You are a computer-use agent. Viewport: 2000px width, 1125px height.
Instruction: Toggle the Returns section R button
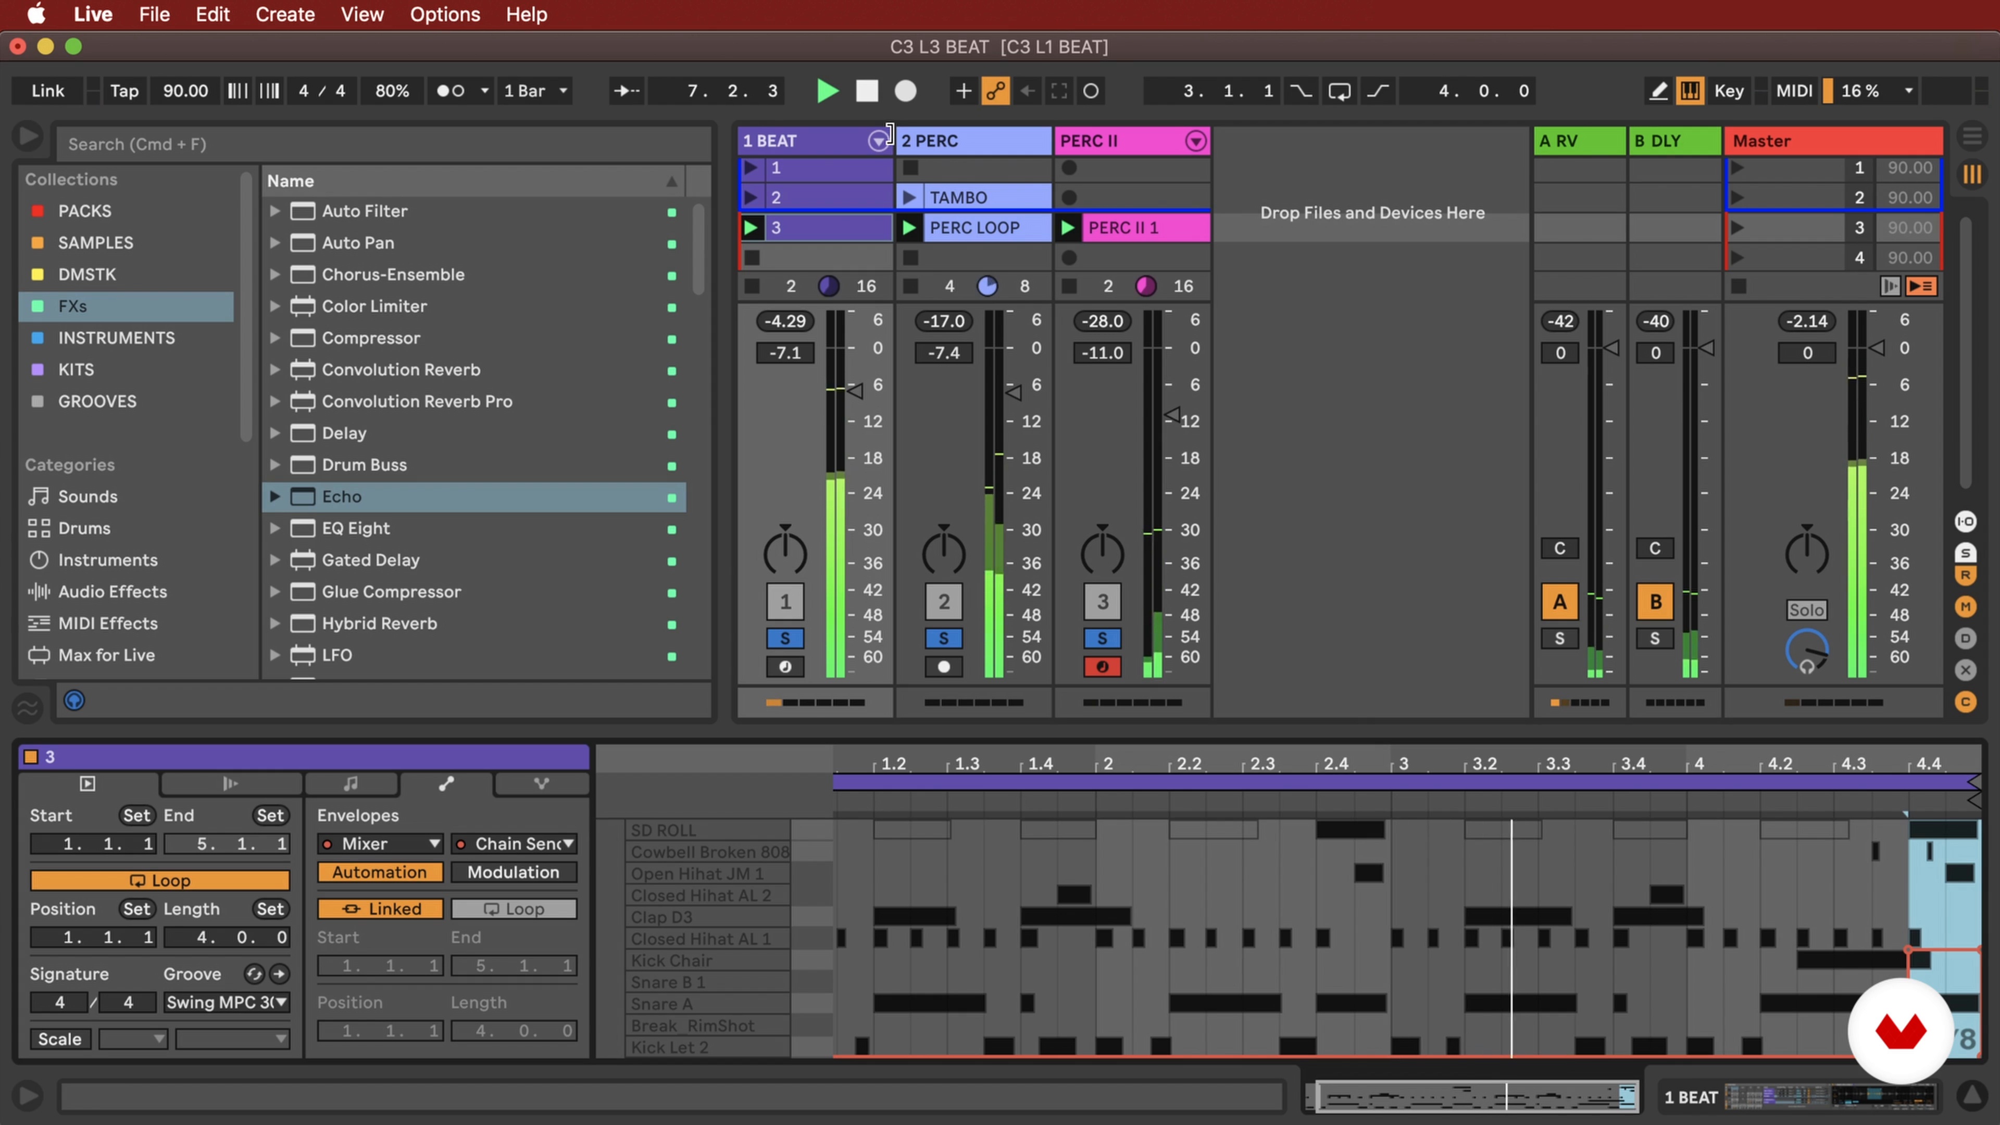(1965, 576)
